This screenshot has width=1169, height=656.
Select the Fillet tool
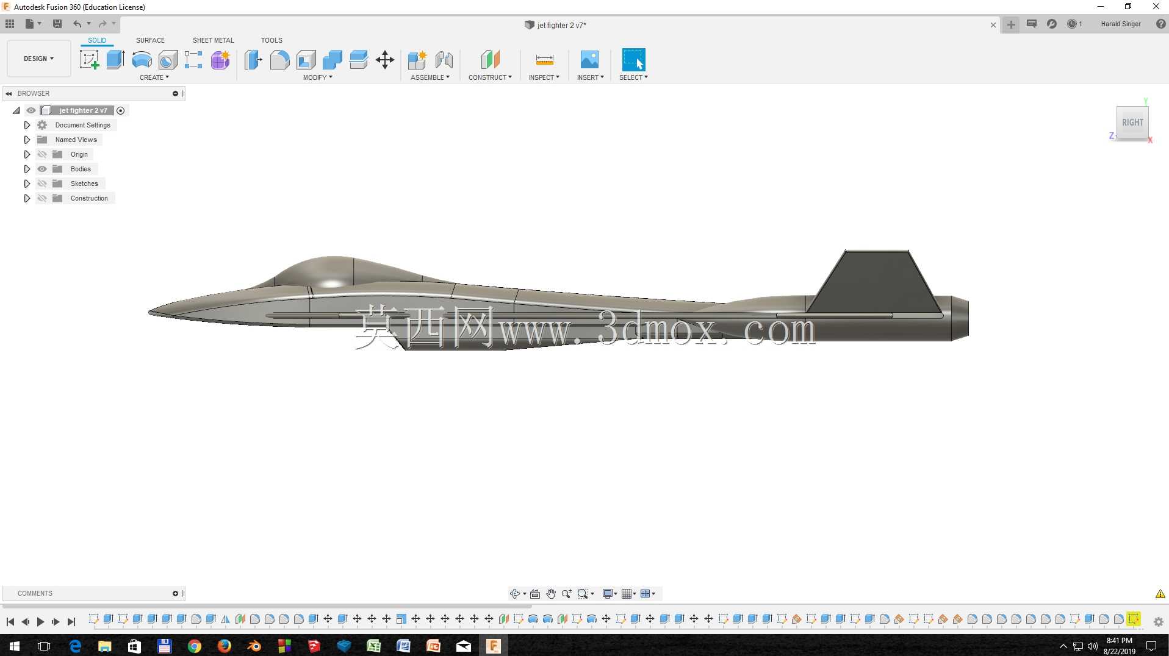point(279,60)
